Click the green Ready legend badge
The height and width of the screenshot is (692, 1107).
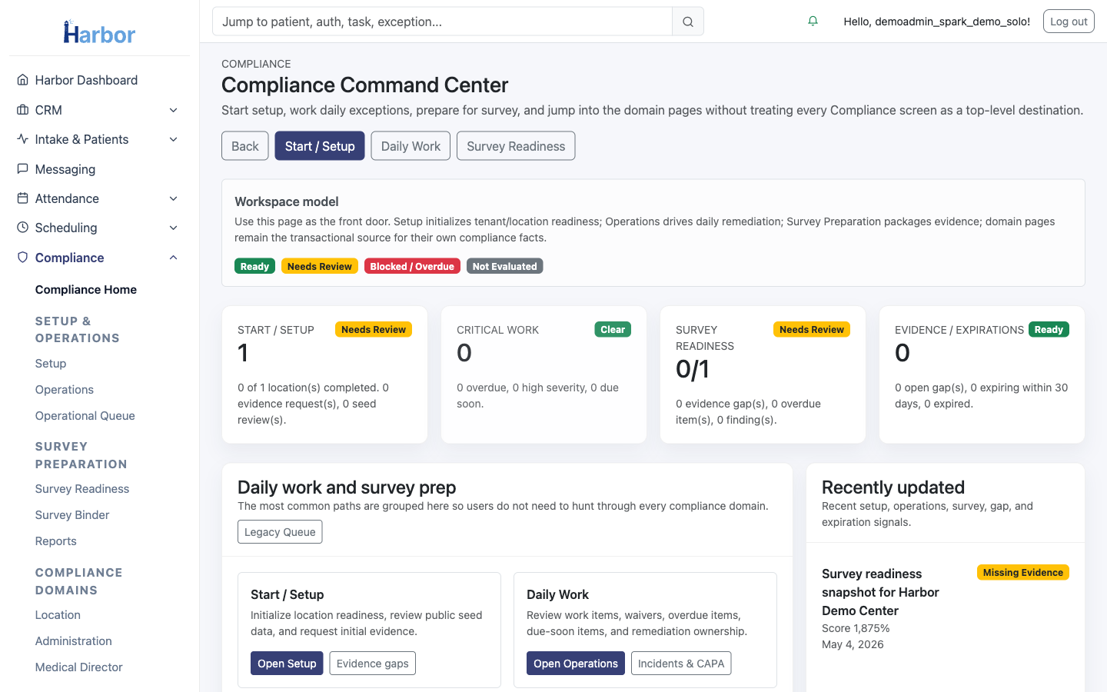tap(254, 266)
